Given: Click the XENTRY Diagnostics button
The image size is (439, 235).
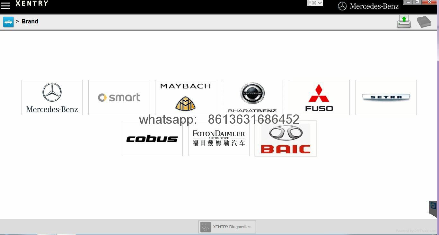Looking at the screenshot, I should 227,227.
